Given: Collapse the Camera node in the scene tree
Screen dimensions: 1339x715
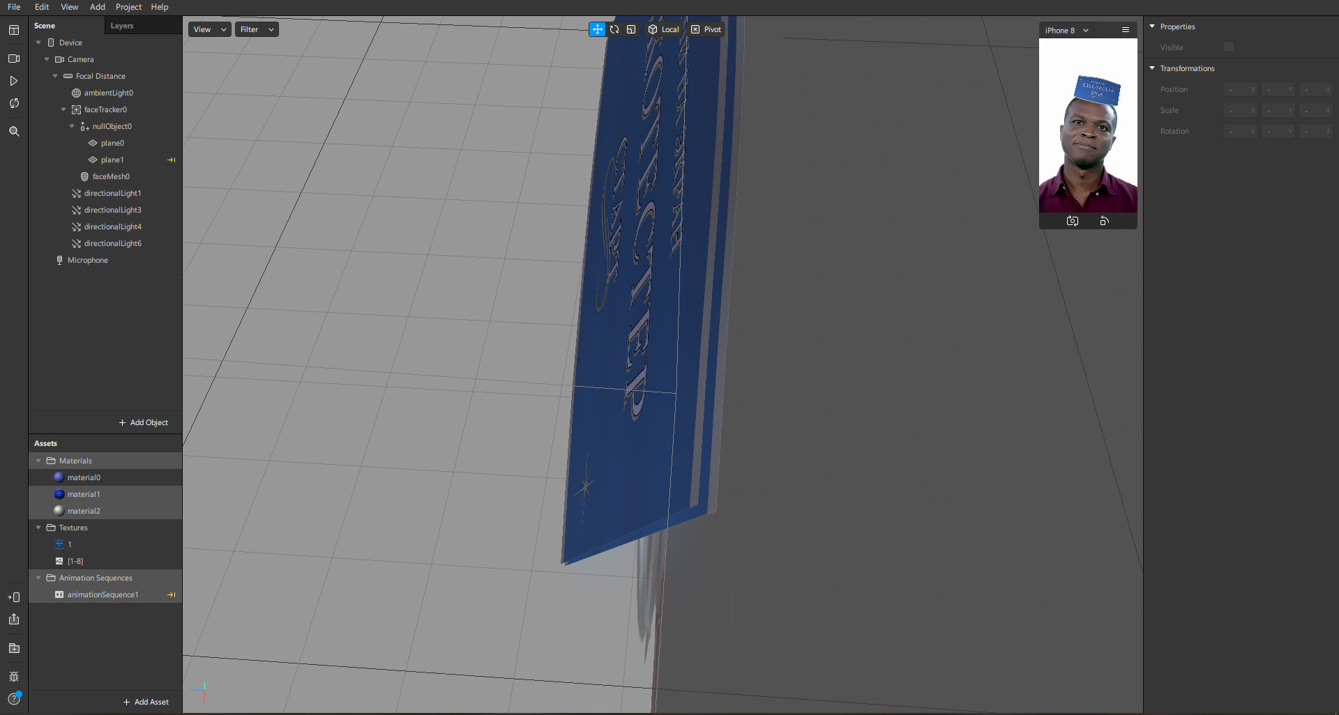Looking at the screenshot, I should click(47, 59).
